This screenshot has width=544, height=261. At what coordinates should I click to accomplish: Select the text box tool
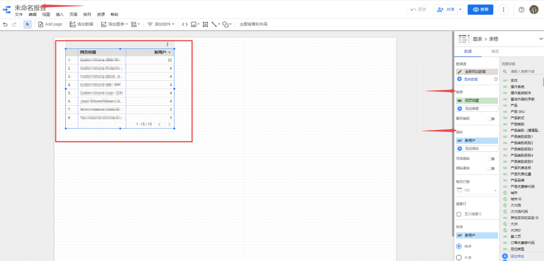[x=205, y=24]
